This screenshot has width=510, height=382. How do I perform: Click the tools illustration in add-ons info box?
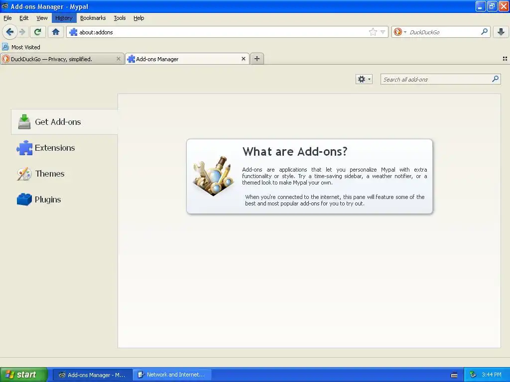pyautogui.click(x=213, y=176)
